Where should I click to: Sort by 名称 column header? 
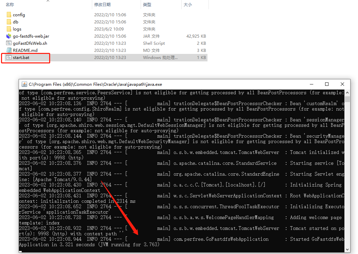pyautogui.click(x=10, y=4)
